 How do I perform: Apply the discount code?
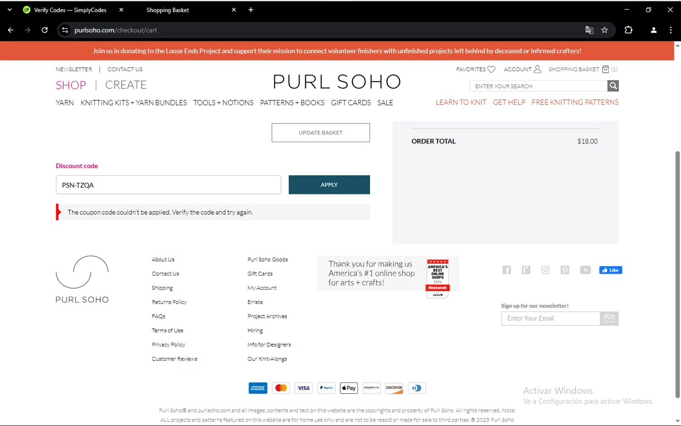coord(329,185)
